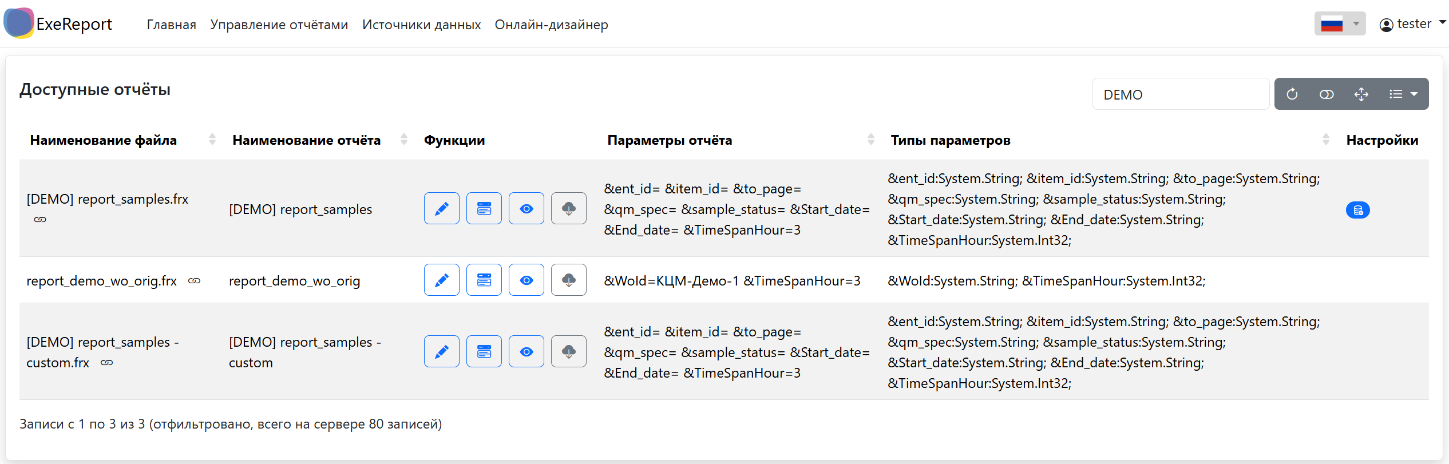
Task: Open the Онлайн-дизайнер link
Action: click(551, 25)
